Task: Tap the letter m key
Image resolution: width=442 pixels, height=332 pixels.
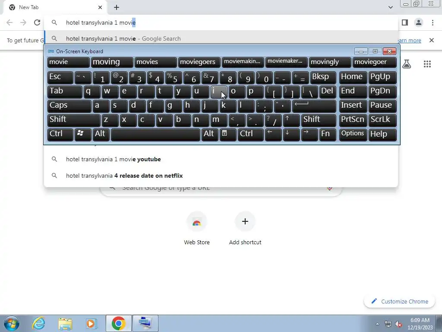Action: 219,120
